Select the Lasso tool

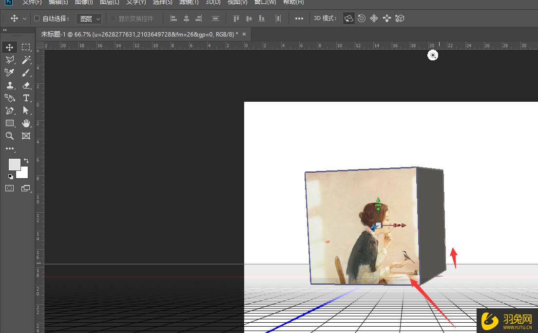tap(10, 60)
